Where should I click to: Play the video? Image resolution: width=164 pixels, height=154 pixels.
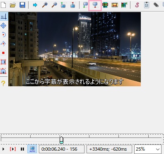(3, 149)
